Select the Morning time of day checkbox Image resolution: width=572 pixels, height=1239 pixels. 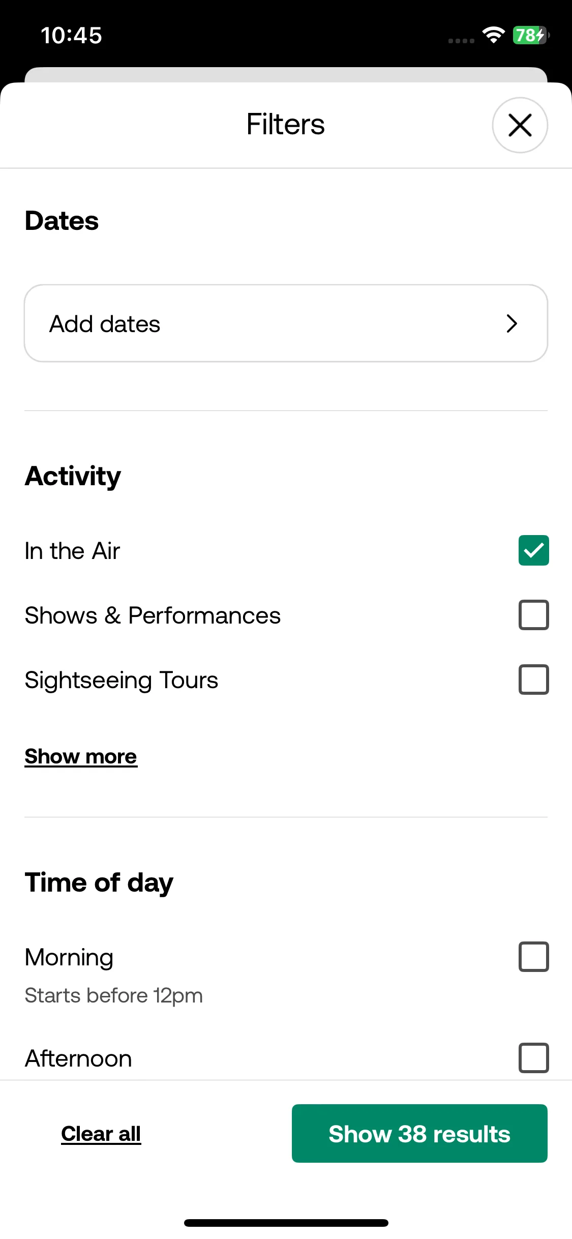pyautogui.click(x=533, y=957)
